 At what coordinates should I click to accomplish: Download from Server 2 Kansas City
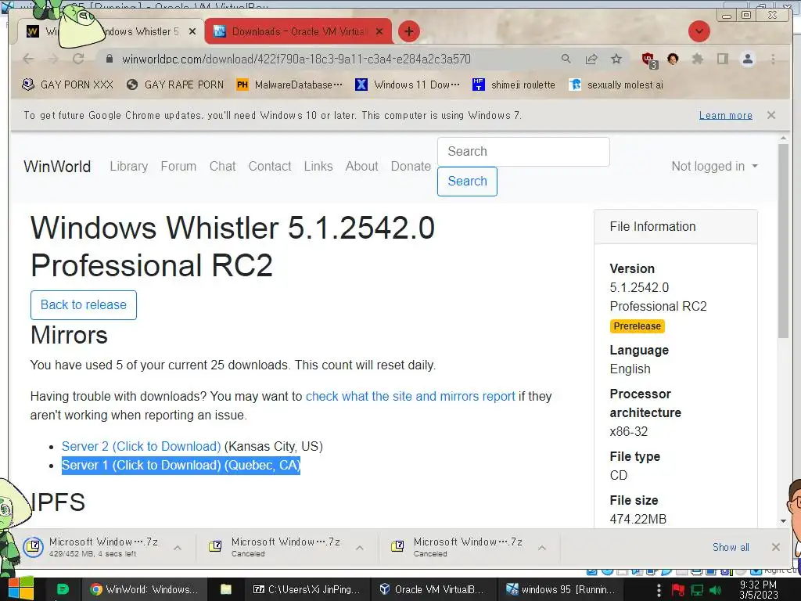(141, 446)
